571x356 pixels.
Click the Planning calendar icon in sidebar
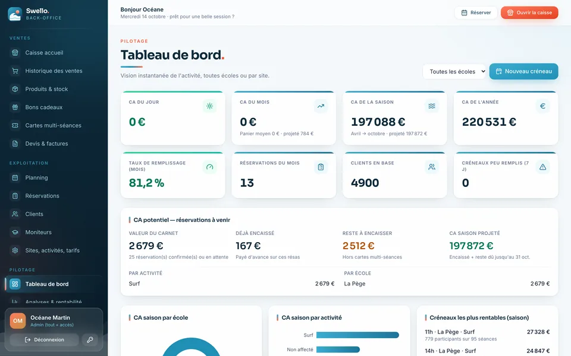(x=15, y=177)
